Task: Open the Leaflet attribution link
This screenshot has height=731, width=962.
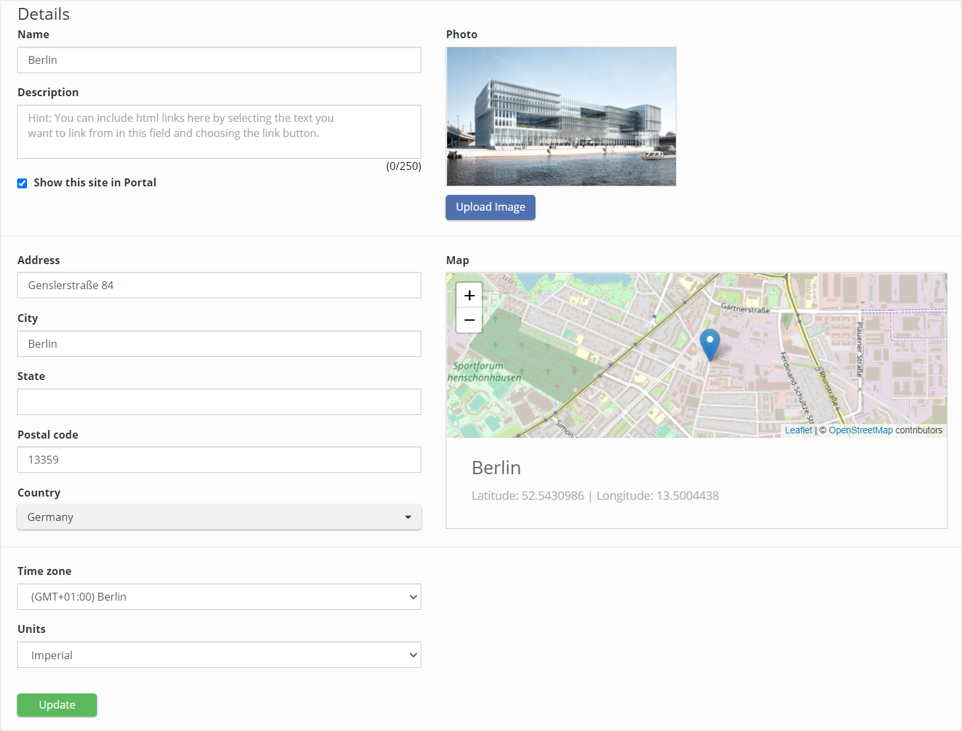Action: (x=798, y=429)
